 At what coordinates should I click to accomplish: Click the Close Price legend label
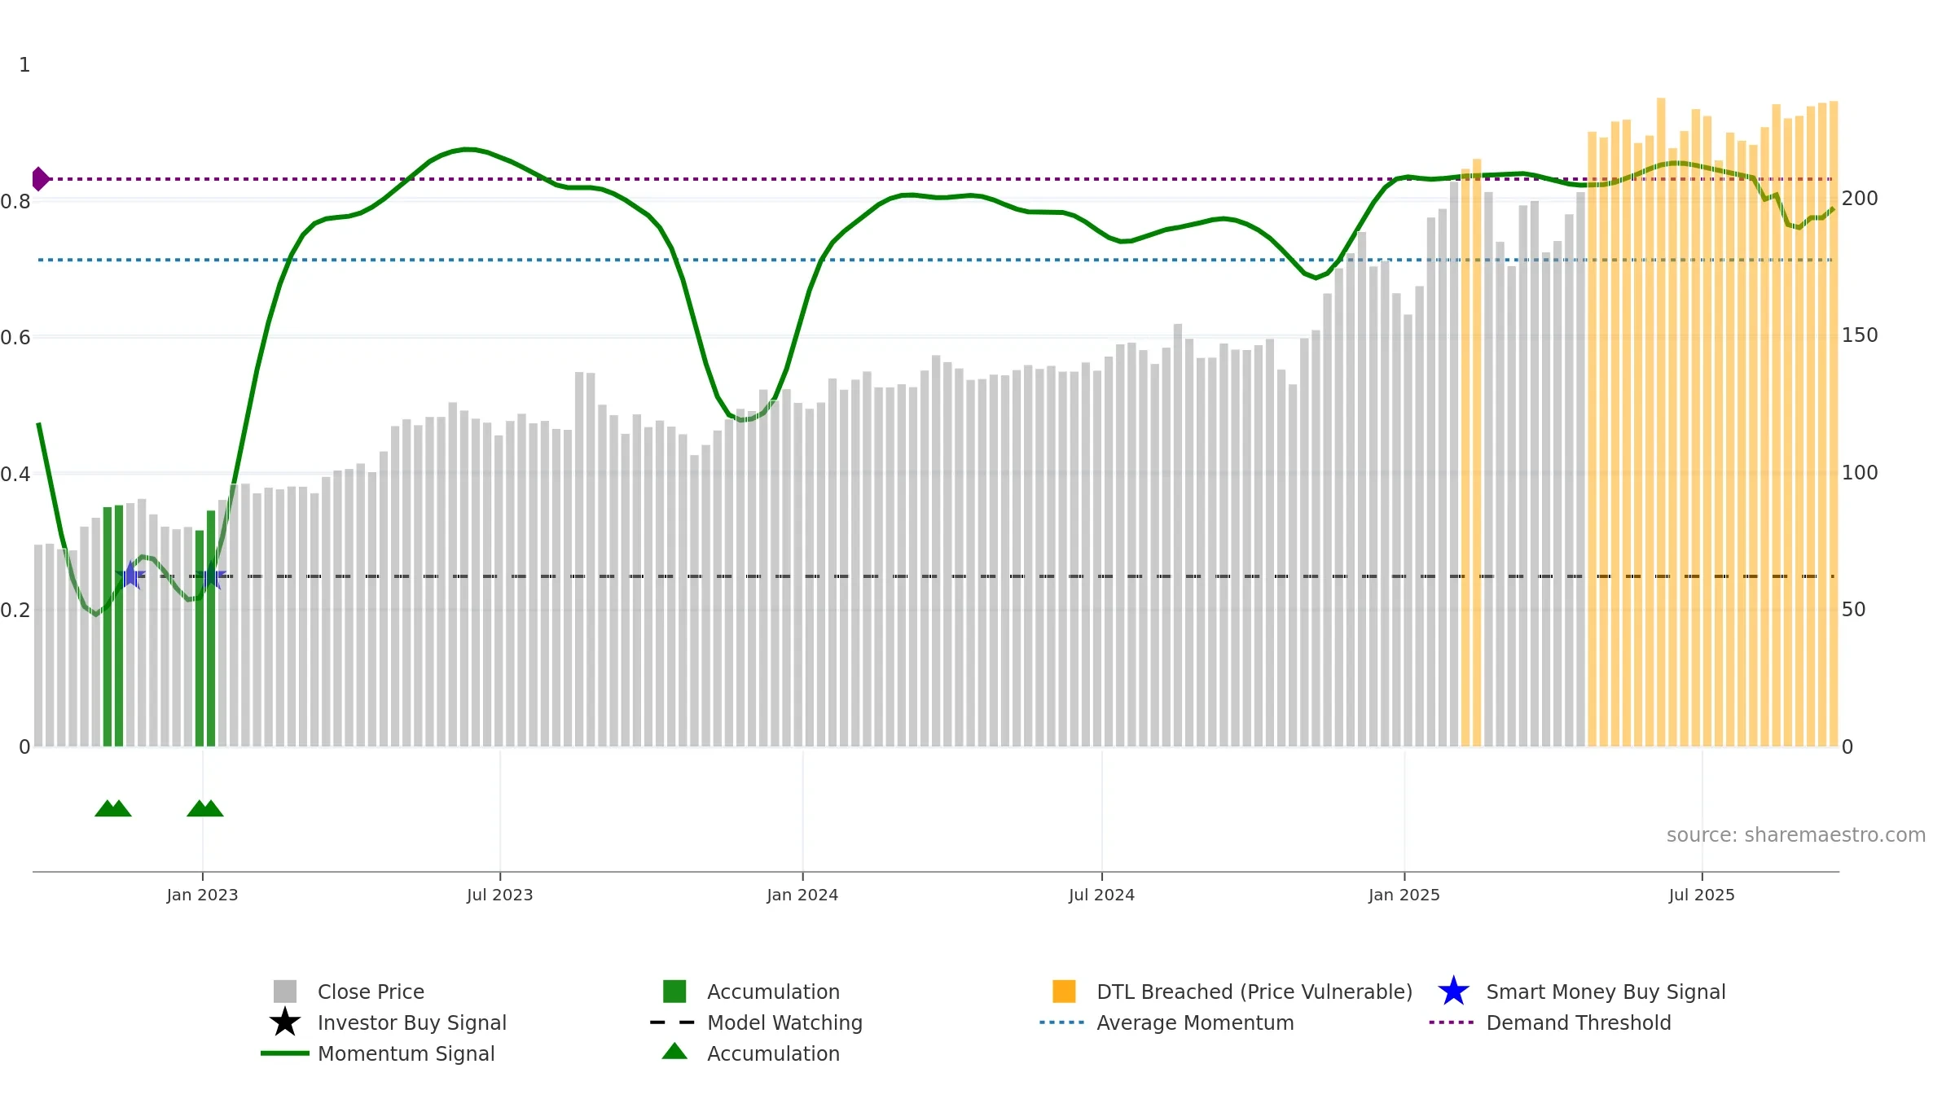coord(371,992)
